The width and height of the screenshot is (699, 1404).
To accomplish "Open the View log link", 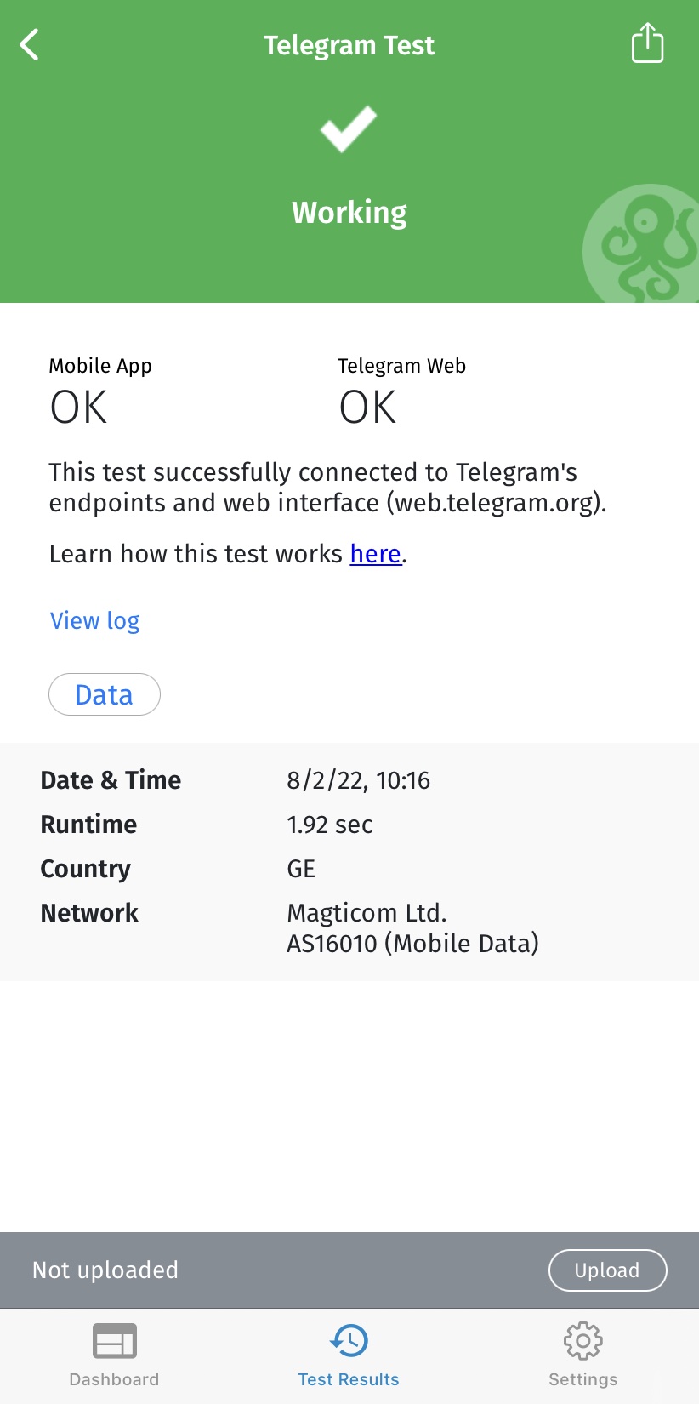I will (94, 621).
